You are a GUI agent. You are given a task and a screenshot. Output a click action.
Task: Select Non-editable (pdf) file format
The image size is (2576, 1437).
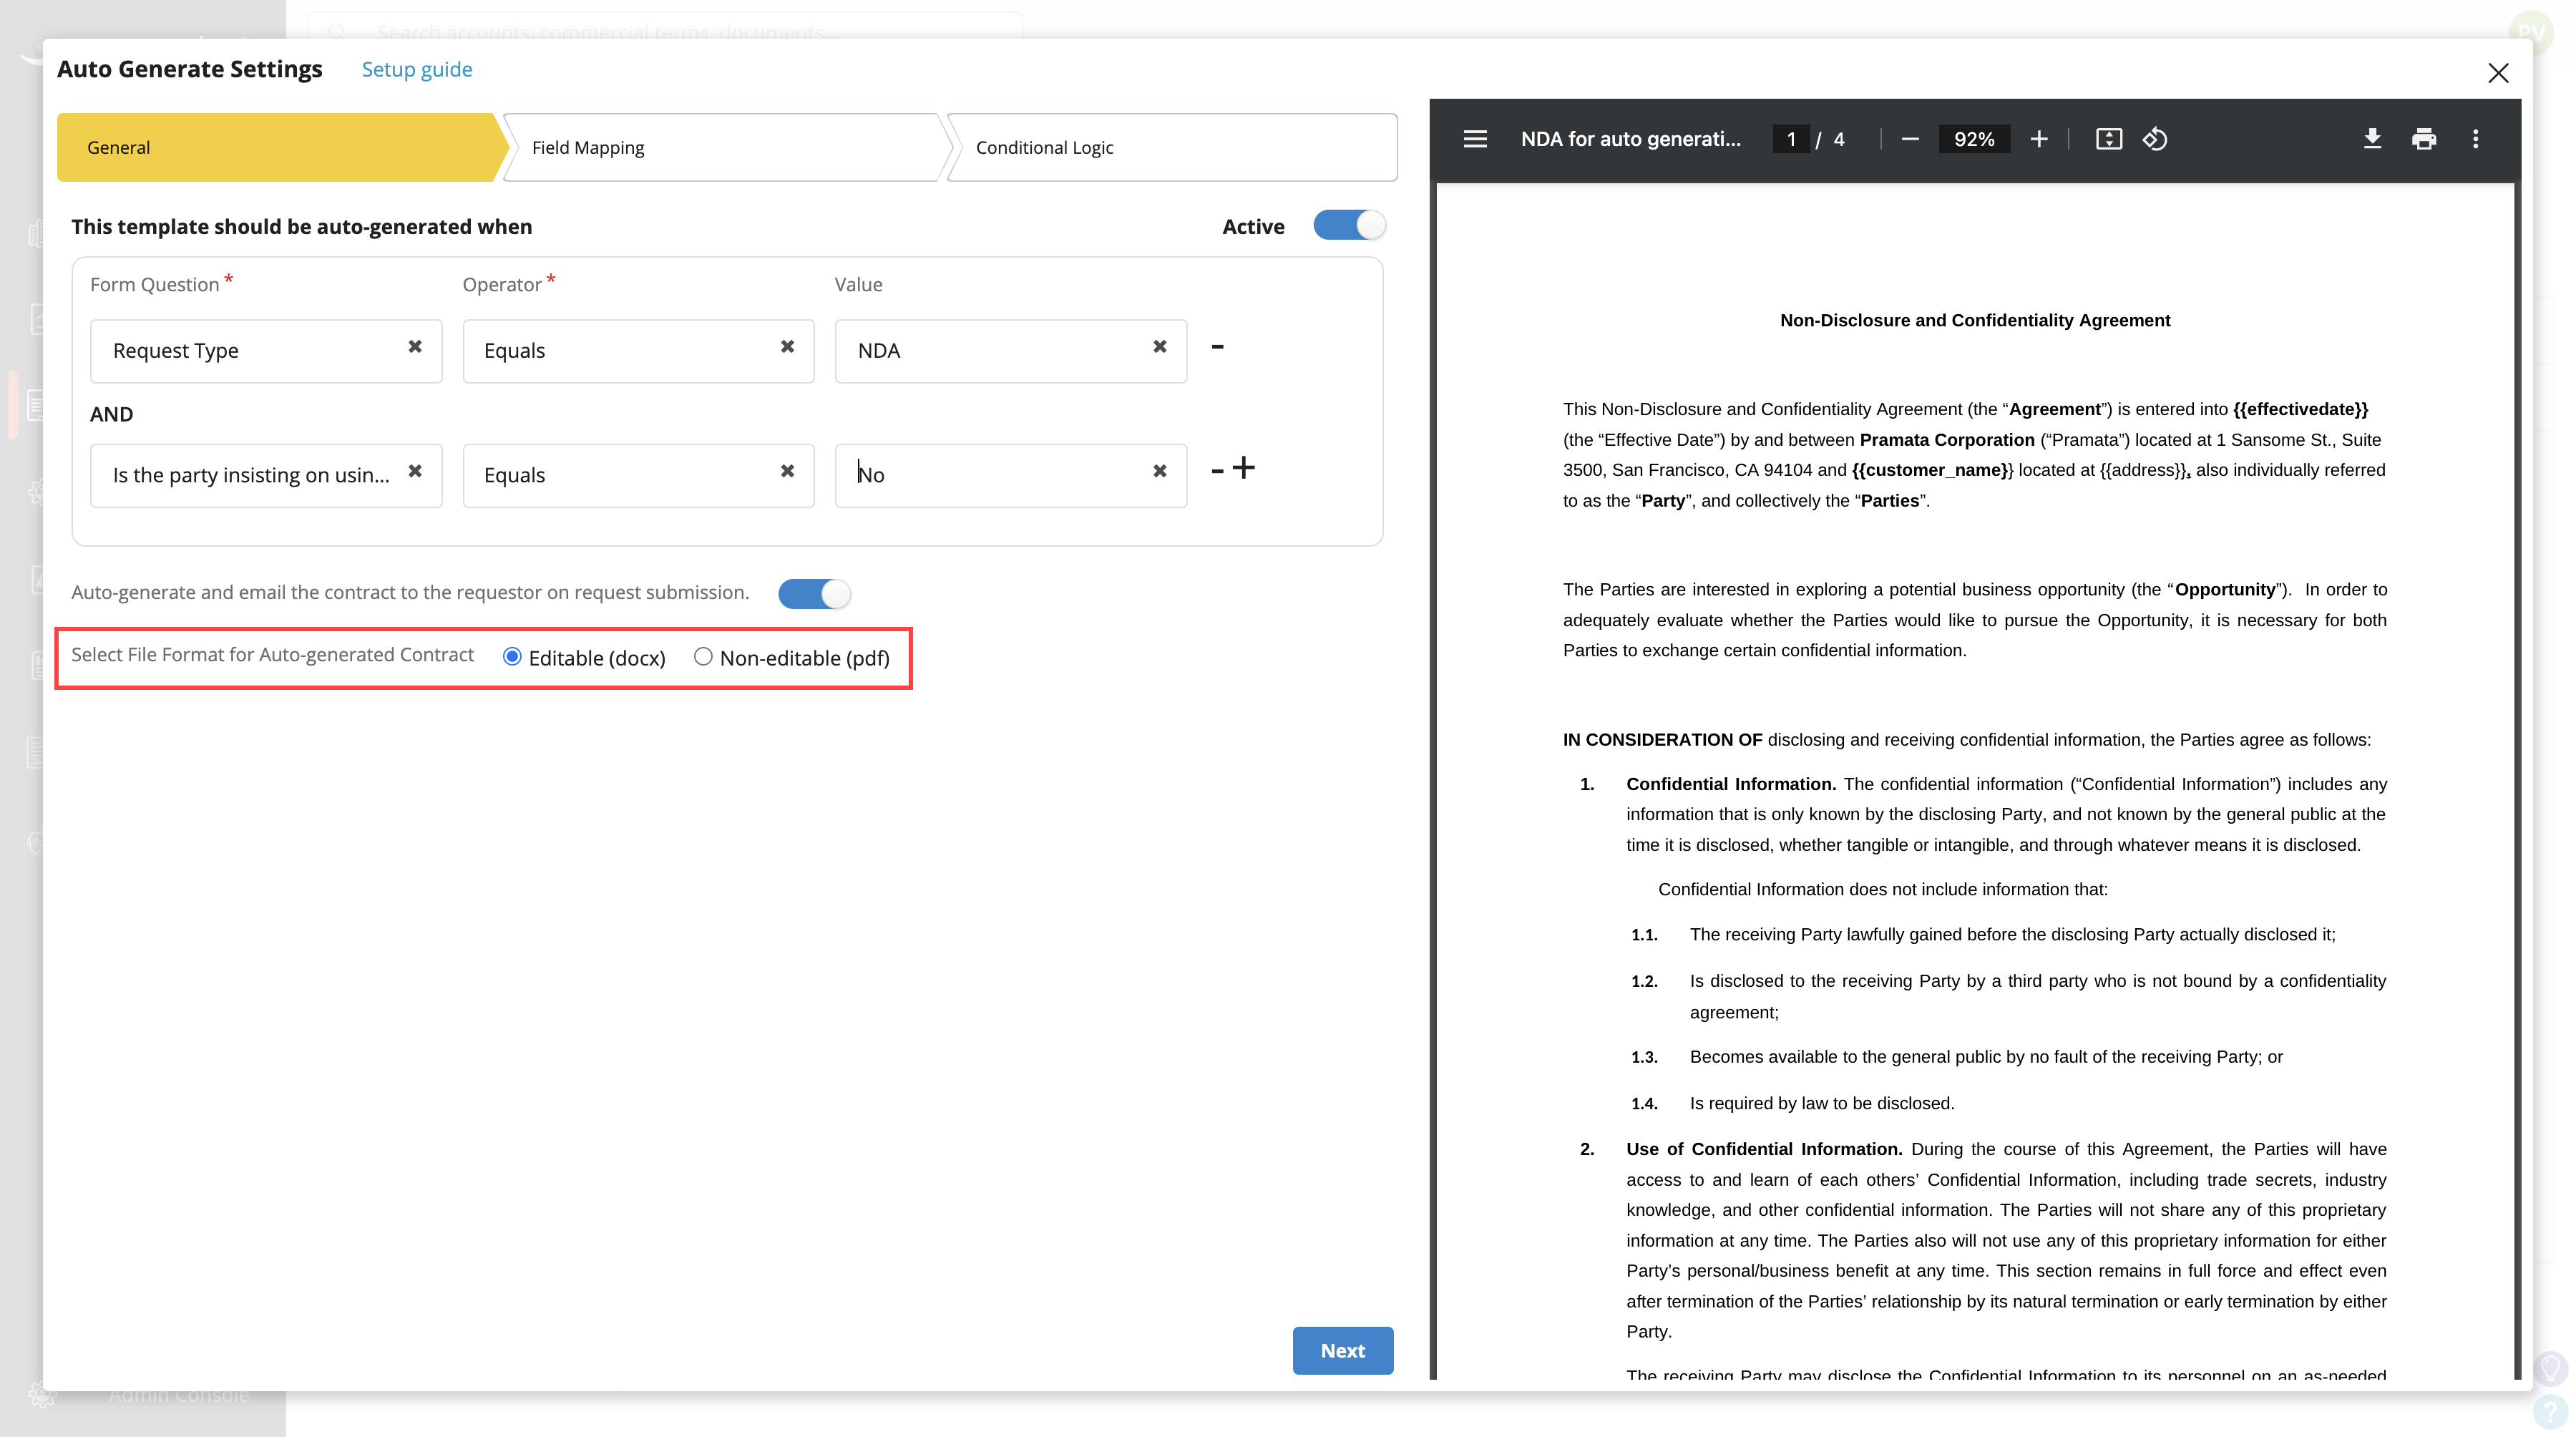point(703,657)
